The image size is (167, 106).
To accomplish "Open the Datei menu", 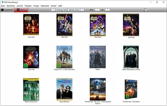I will click(x=3, y=6).
